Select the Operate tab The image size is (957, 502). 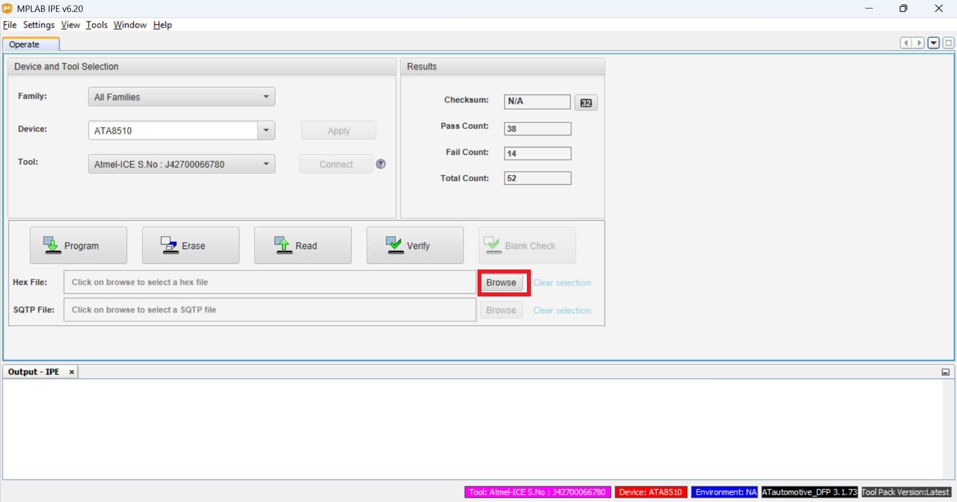click(x=31, y=44)
